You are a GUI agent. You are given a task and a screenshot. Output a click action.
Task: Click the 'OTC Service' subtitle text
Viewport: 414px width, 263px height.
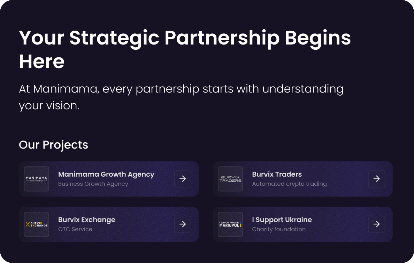pyautogui.click(x=75, y=229)
